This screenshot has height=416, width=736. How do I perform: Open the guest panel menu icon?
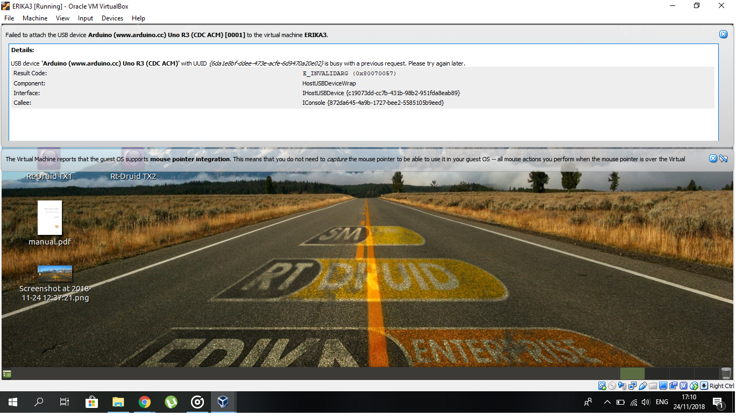(x=7, y=374)
